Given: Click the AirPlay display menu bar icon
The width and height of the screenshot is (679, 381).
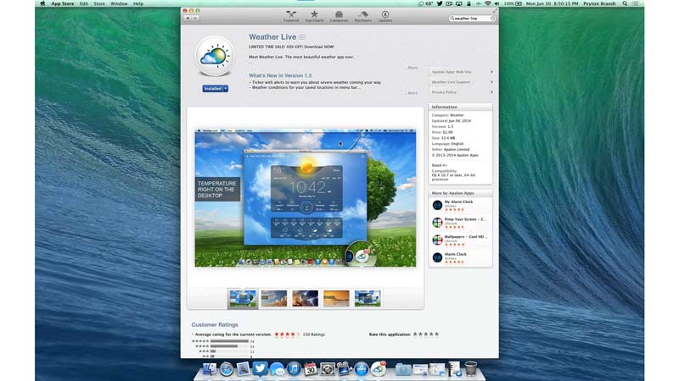Looking at the screenshot, I should point(458,3).
